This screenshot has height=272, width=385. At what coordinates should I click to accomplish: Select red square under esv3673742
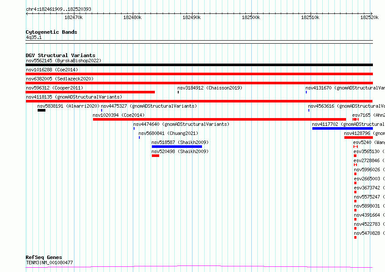click(x=355, y=192)
